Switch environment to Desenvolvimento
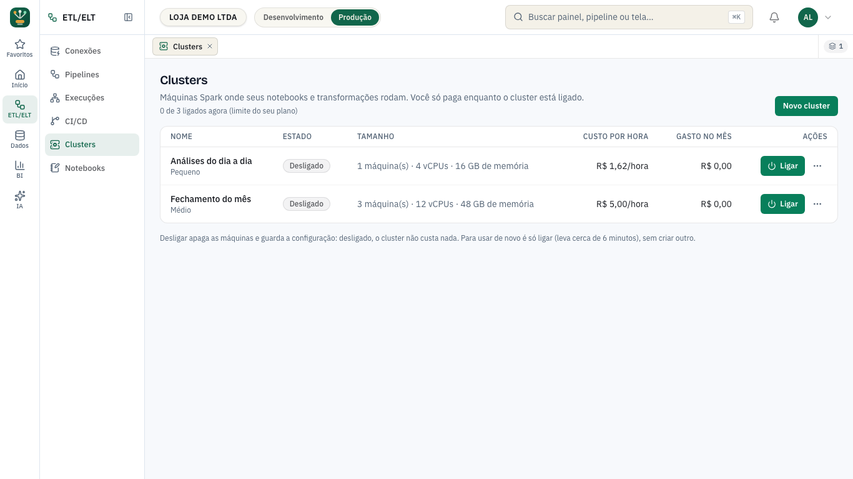The image size is (853, 479). tap(293, 17)
